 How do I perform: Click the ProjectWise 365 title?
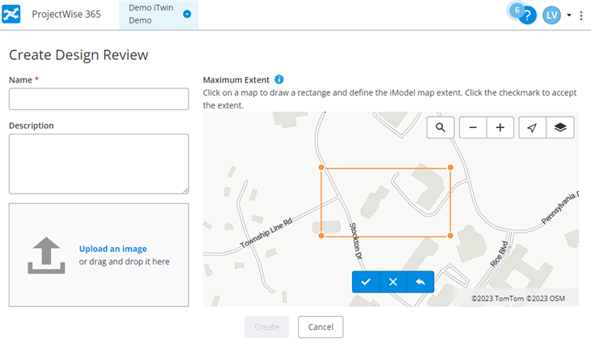pos(66,15)
